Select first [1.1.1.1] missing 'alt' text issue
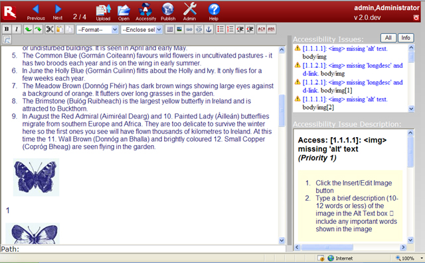This screenshot has width=425, height=263. pyautogui.click(x=345, y=48)
